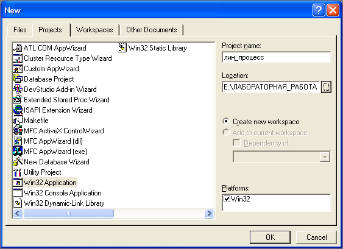Open the Other Documents tab
The height and width of the screenshot is (249, 343).
click(152, 30)
